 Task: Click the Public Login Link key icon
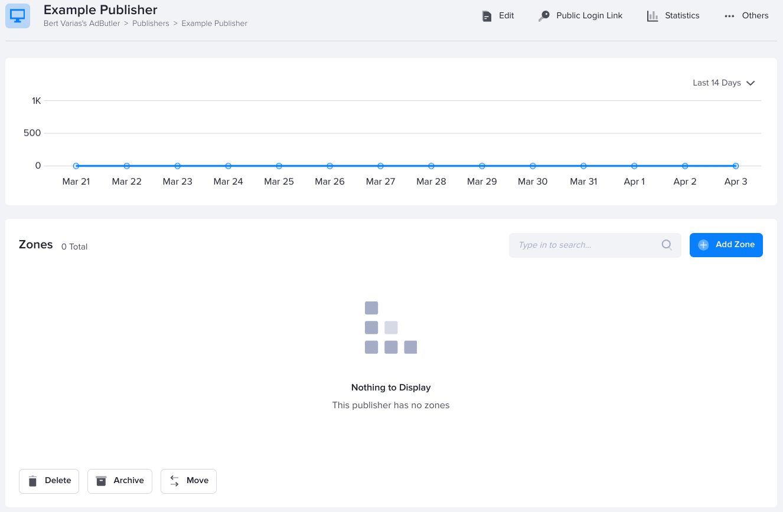[543, 16]
